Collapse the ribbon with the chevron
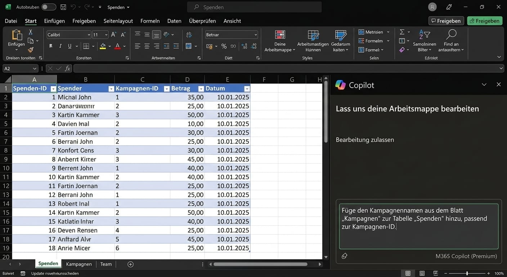507x277 pixels. click(x=499, y=57)
